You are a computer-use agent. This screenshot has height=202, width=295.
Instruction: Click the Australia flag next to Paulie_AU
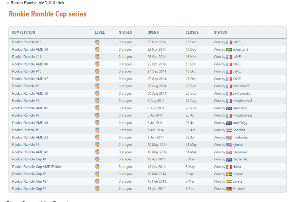pos(229,160)
